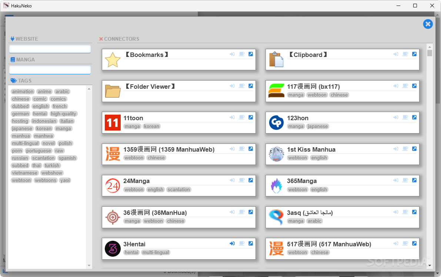Open external link for 517 ManhuaWeb
The image size is (441, 277).
(x=414, y=243)
